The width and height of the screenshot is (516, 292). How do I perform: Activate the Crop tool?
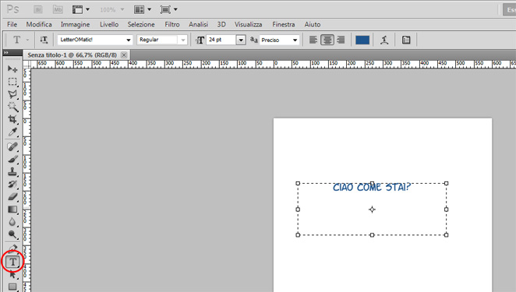coord(12,119)
